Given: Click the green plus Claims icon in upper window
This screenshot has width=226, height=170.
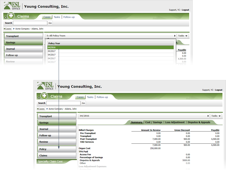Looking at the screenshot, I should [11, 16].
